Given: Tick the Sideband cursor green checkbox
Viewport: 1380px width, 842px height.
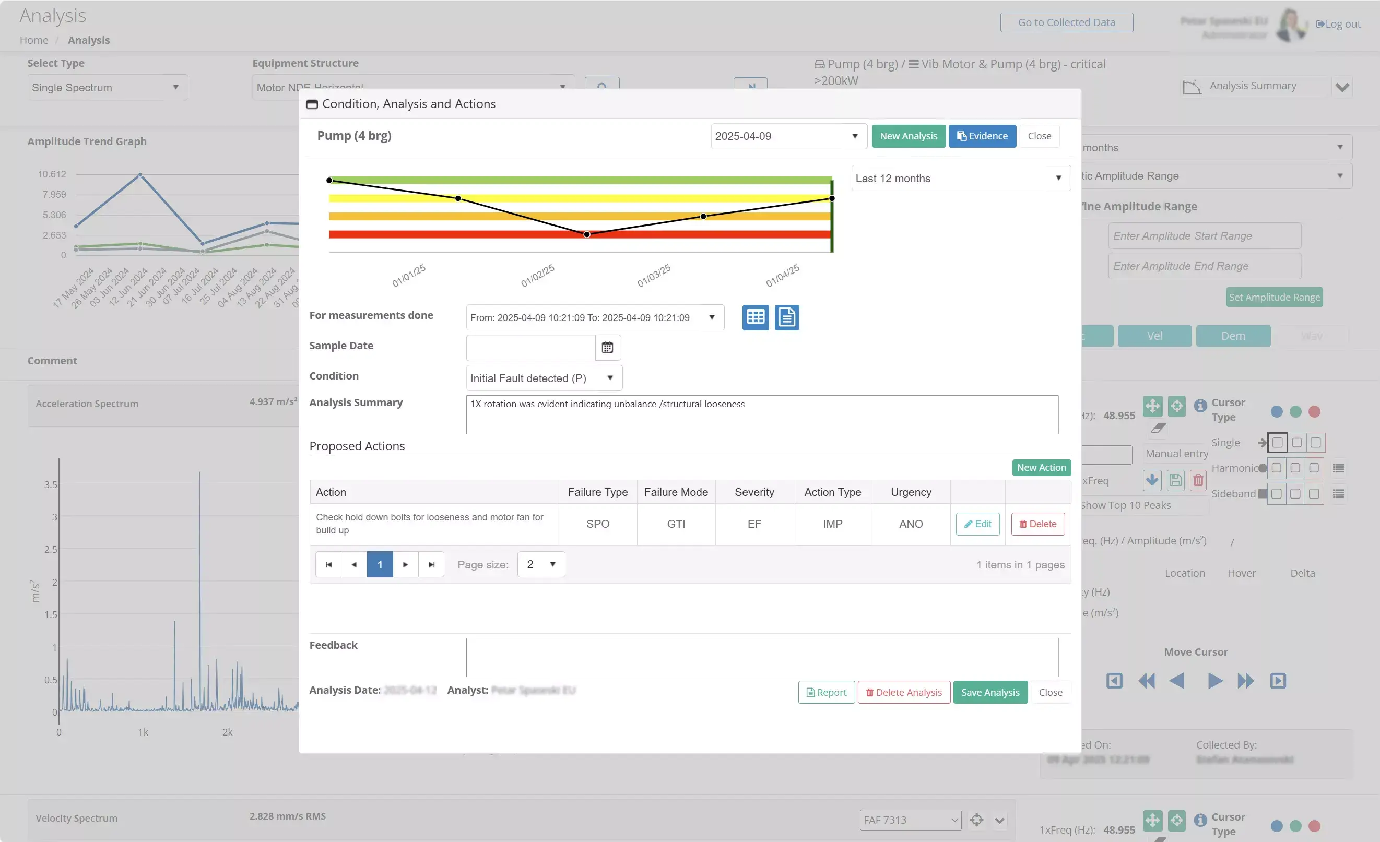Looking at the screenshot, I should pos(1295,494).
